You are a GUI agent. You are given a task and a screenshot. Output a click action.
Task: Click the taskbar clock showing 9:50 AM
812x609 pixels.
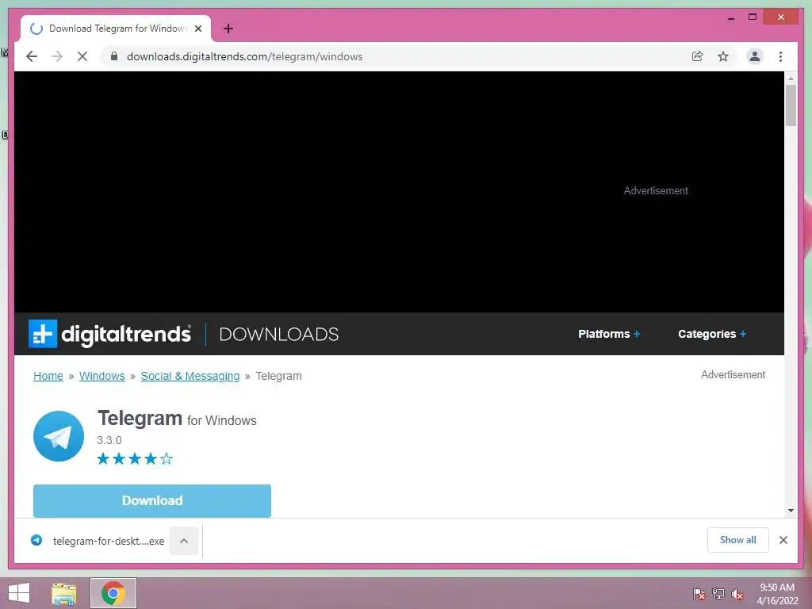click(777, 594)
